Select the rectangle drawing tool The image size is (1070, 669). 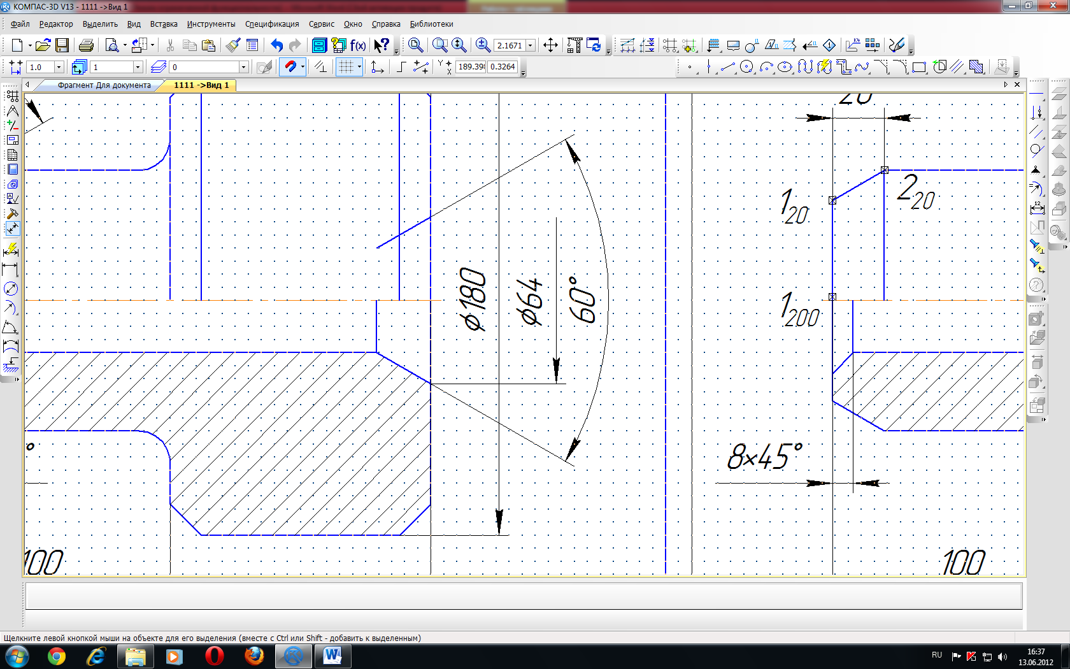918,67
